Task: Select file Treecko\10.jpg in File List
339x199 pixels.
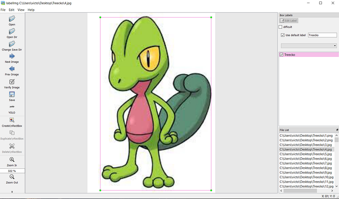Action: (x=306, y=177)
